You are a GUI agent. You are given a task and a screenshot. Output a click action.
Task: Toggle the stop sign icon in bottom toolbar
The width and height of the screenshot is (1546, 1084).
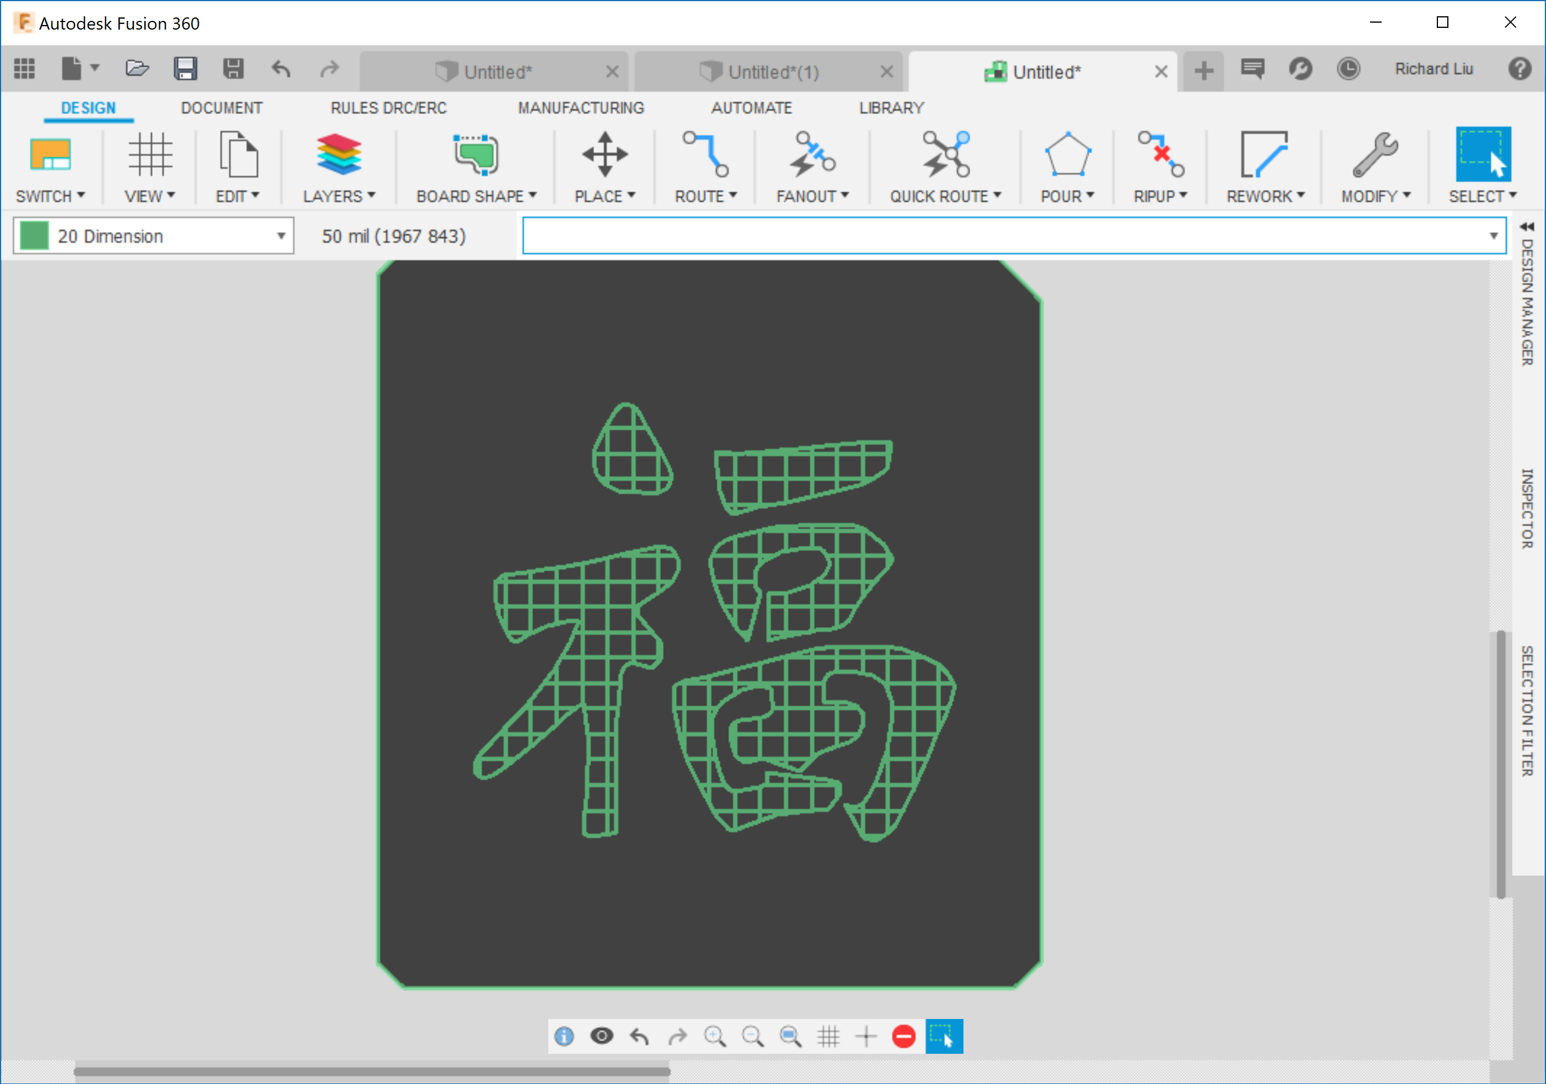(x=904, y=1037)
